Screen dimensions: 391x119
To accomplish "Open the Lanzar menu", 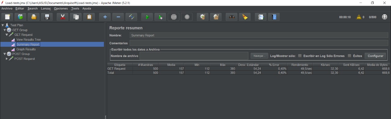I will pyautogui.click(x=46, y=8).
